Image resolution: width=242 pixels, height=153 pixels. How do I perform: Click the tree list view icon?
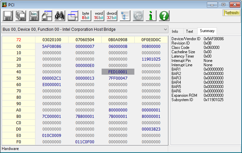point(125,15)
